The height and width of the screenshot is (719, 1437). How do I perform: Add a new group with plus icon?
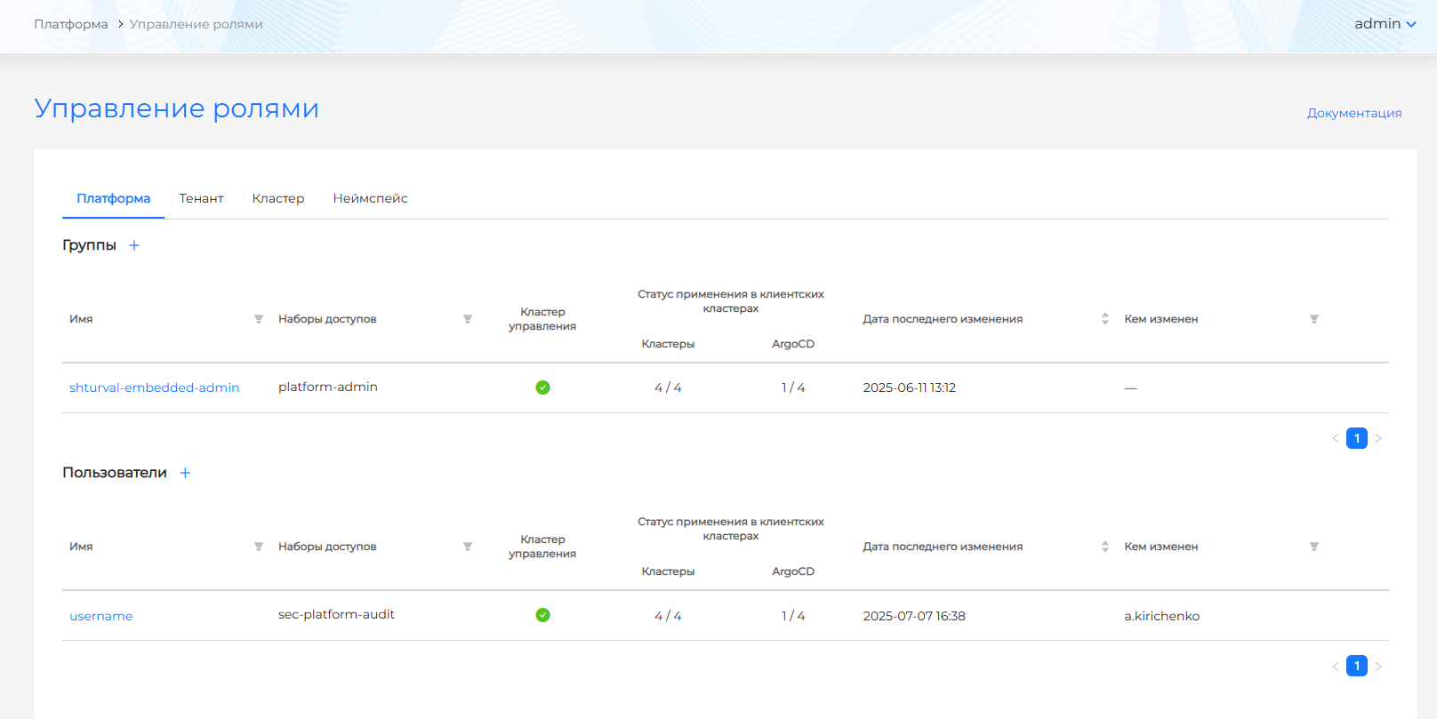click(x=134, y=245)
